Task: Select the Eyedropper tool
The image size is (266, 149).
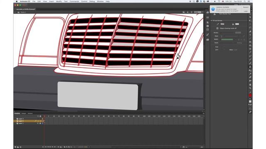Action: pyautogui.click(x=250, y=74)
